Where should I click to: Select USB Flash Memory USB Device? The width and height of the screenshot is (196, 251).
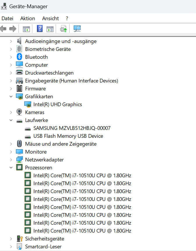[x=68, y=136]
